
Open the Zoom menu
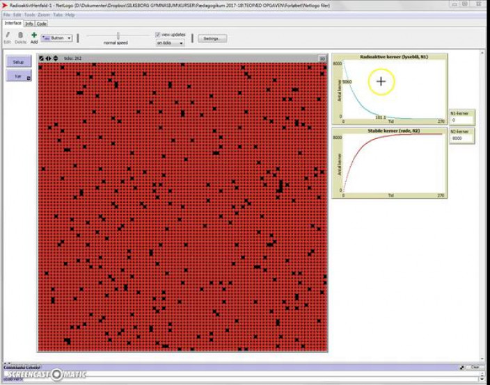(44, 15)
